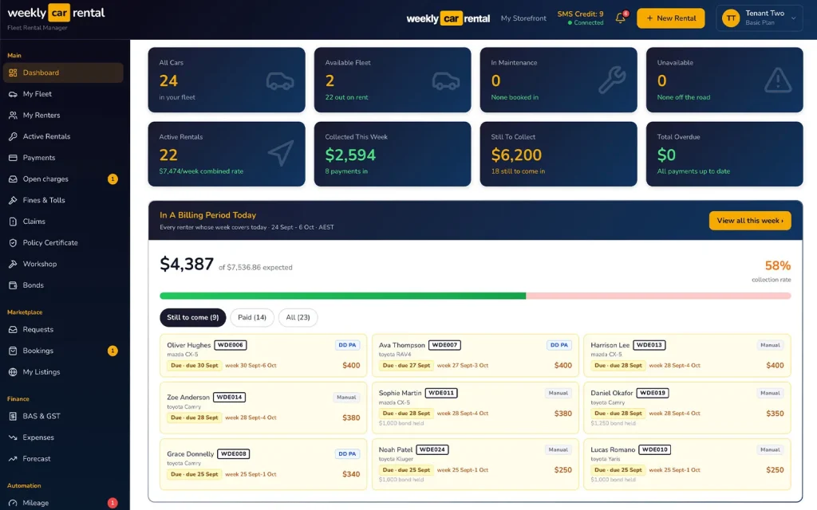Viewport: 817px width, 510px height.
Task: Click the Open charges count badge
Action: [112, 179]
